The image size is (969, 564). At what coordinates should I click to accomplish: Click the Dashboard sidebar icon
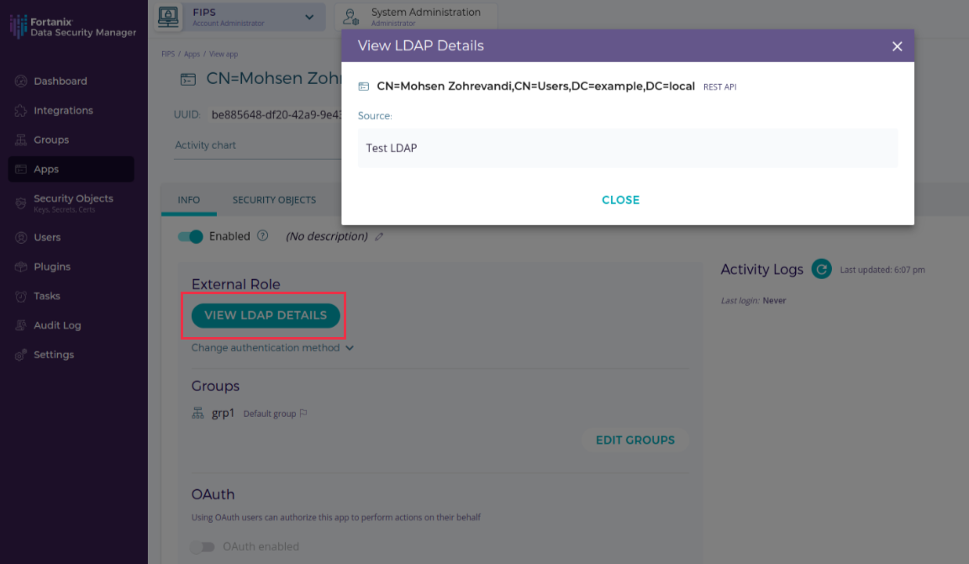21,82
